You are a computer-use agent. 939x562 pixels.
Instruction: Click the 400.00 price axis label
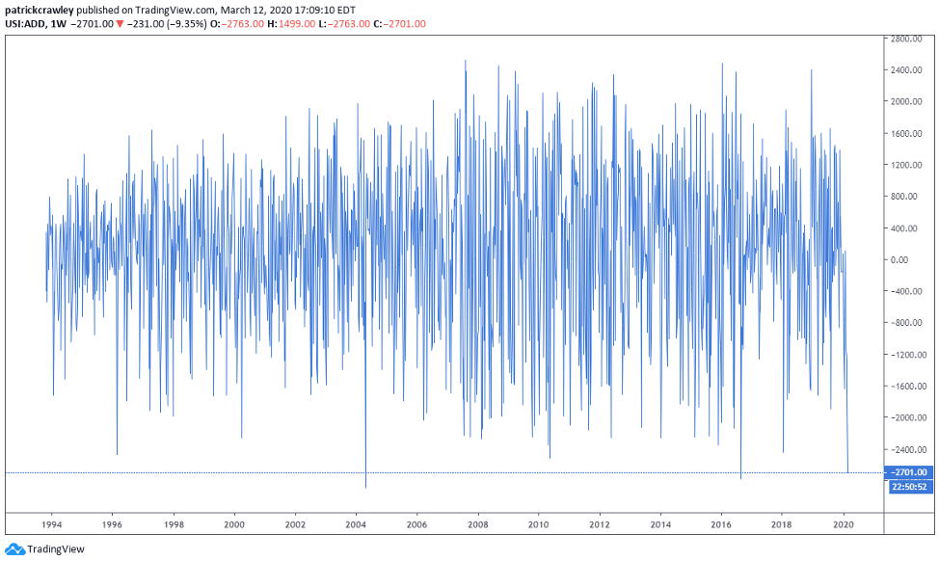(904, 228)
